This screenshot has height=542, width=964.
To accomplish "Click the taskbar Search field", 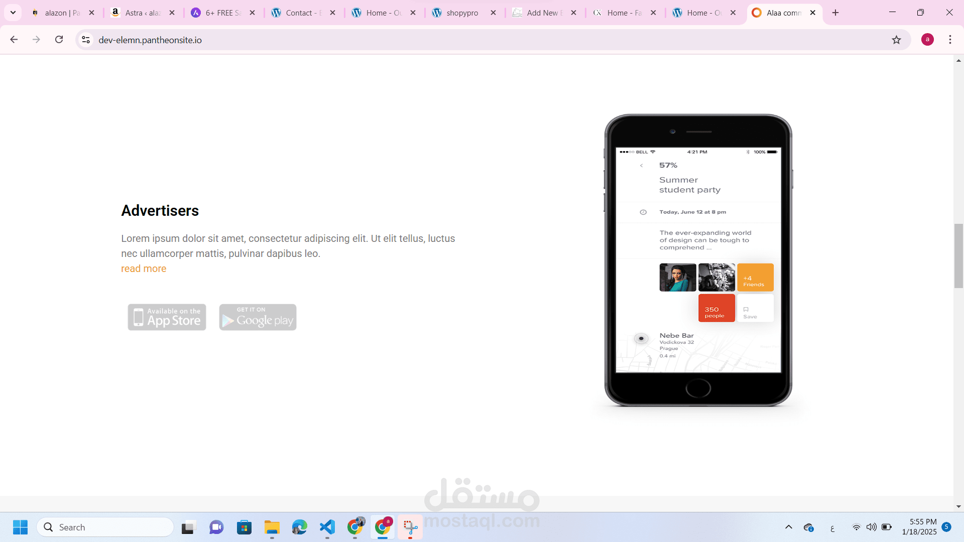I will pos(105,527).
